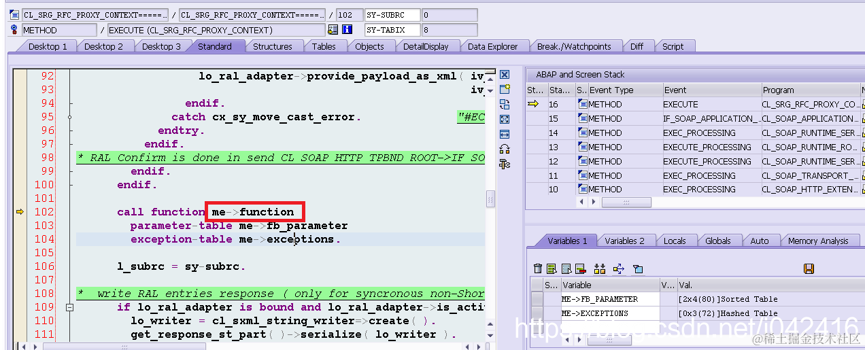Click the second list icon in Variables toolbar
Image resolution: width=865 pixels, height=350 pixels.
(566, 269)
